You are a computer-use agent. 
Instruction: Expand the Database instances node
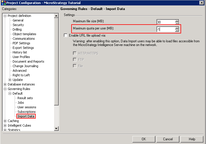(x=5, y=84)
